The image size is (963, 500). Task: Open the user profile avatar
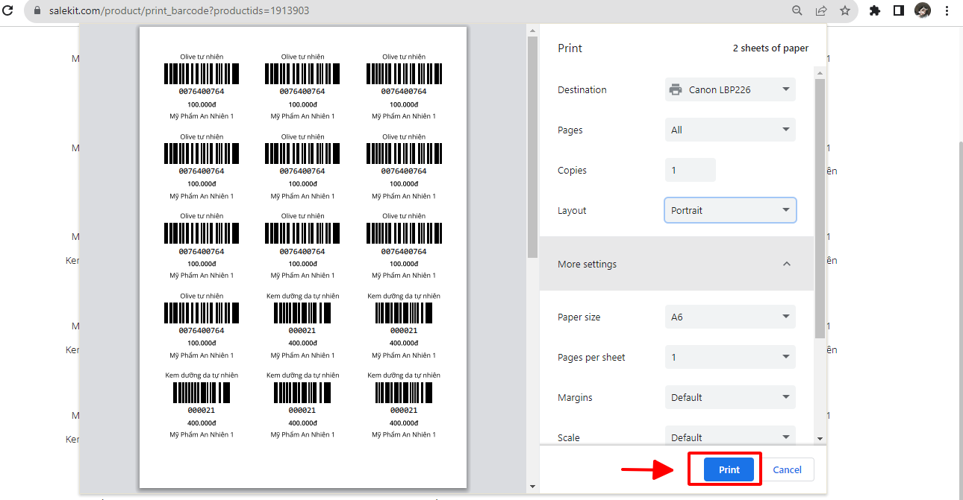coord(923,10)
